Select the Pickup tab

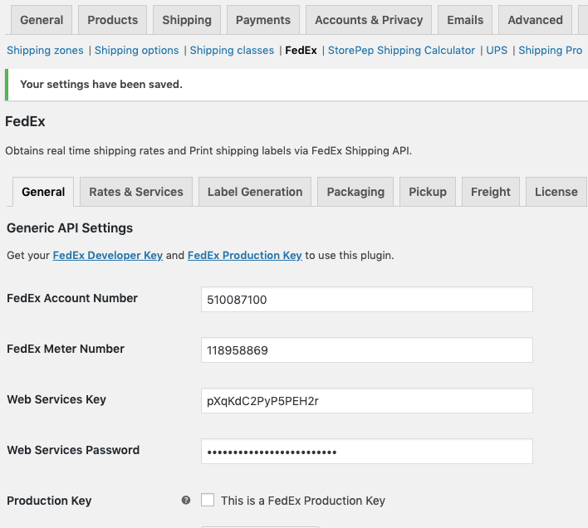point(428,192)
